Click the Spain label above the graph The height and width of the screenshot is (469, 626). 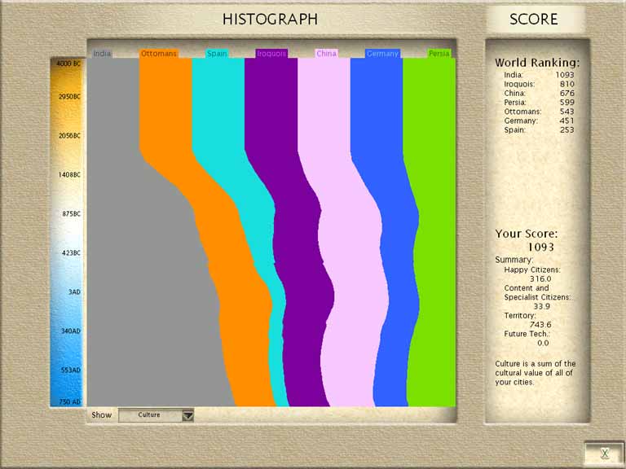point(217,54)
